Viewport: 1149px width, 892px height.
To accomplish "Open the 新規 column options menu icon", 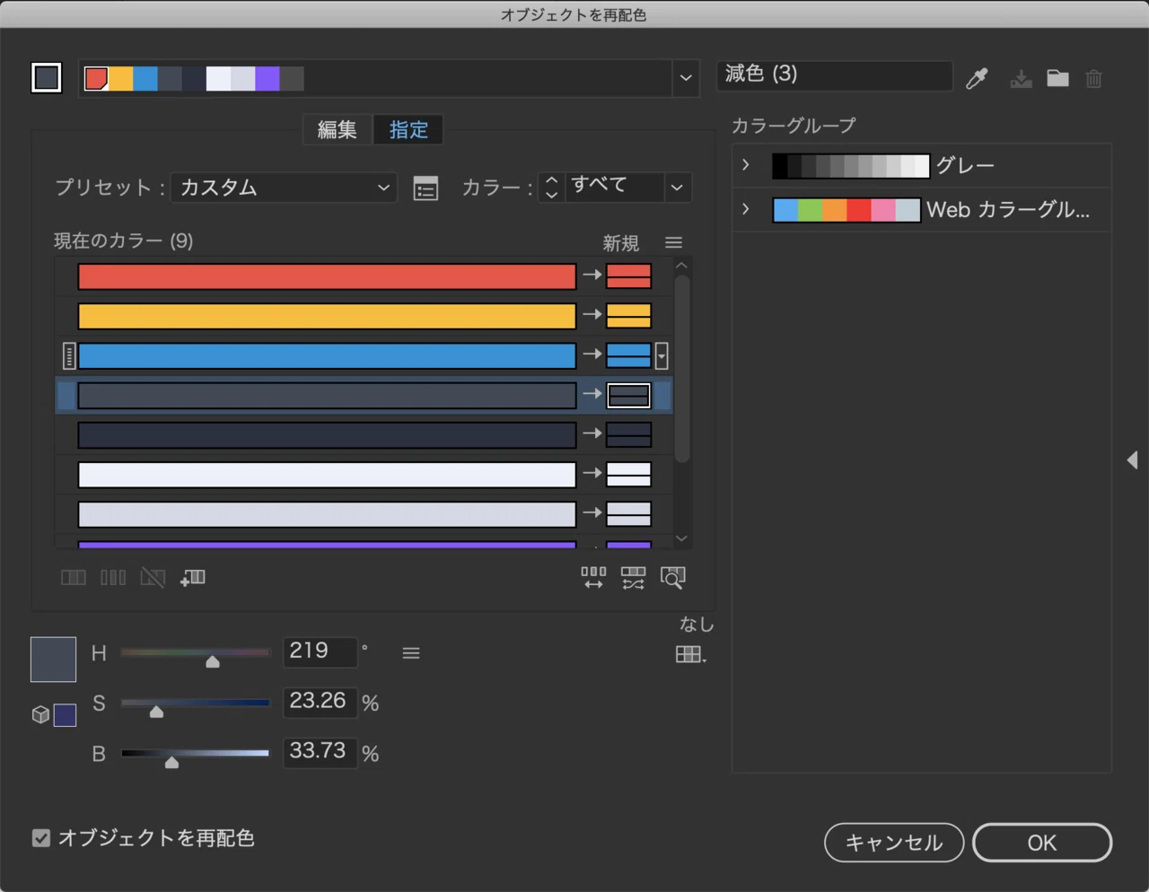I will (x=673, y=242).
